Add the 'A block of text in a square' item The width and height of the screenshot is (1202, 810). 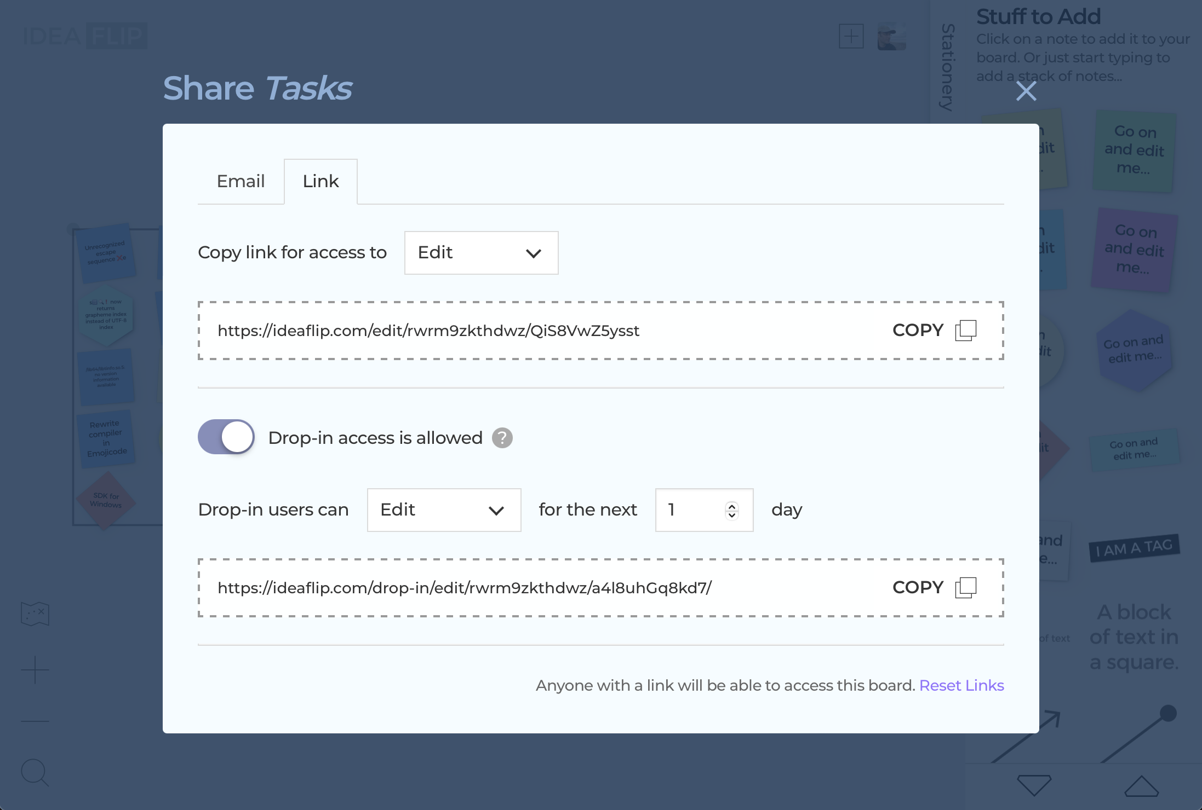[1134, 637]
